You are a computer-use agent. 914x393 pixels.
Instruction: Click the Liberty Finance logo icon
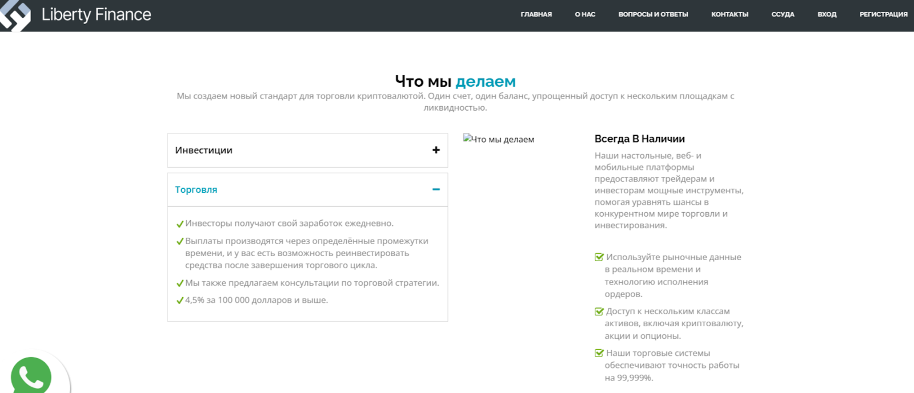pyautogui.click(x=15, y=15)
